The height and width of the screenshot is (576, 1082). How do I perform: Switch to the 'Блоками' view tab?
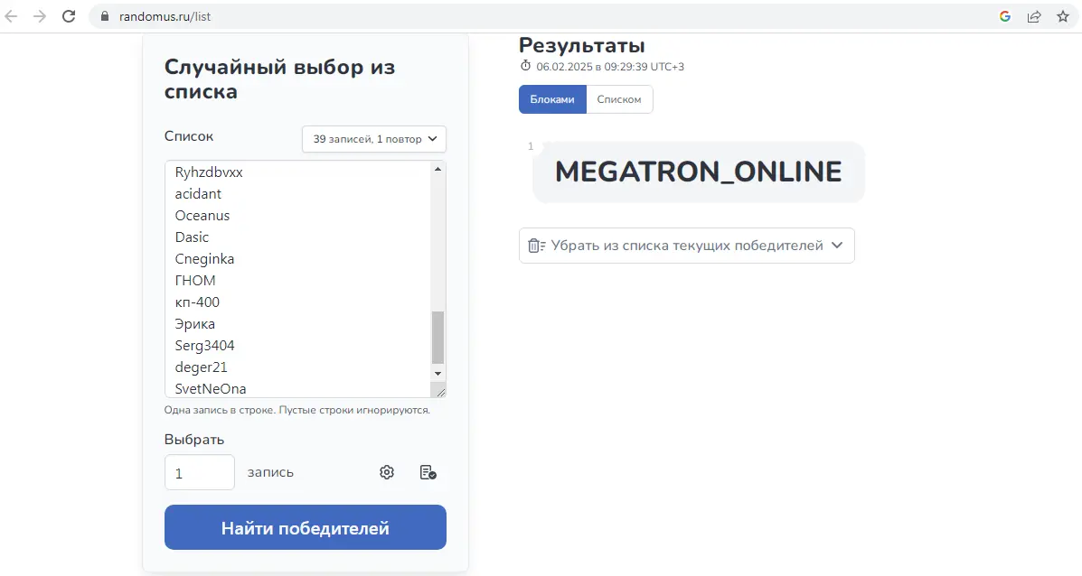[x=552, y=99]
